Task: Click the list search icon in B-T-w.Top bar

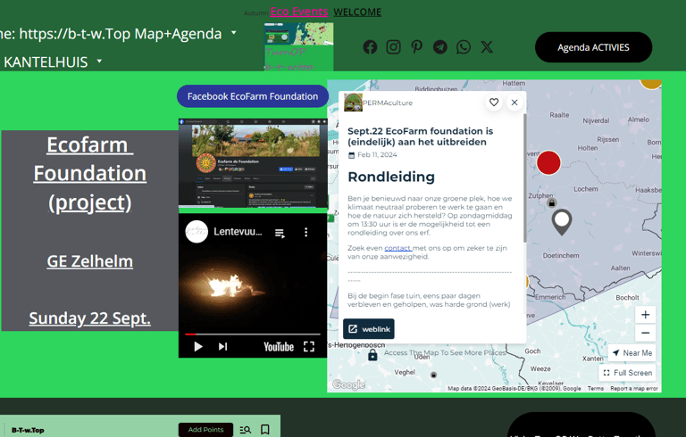Action: (x=246, y=430)
